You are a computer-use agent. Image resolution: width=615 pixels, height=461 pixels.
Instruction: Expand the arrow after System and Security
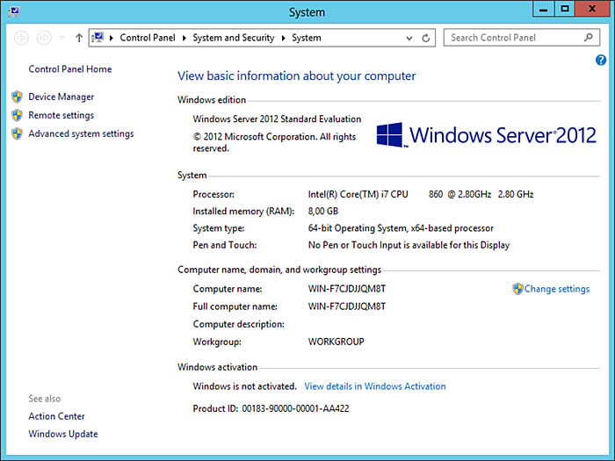pyautogui.click(x=283, y=38)
